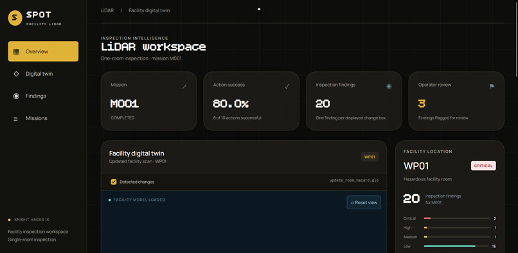The height and width of the screenshot is (253, 518).
Task: Click the LiDAR breadcrumb link
Action: click(107, 10)
